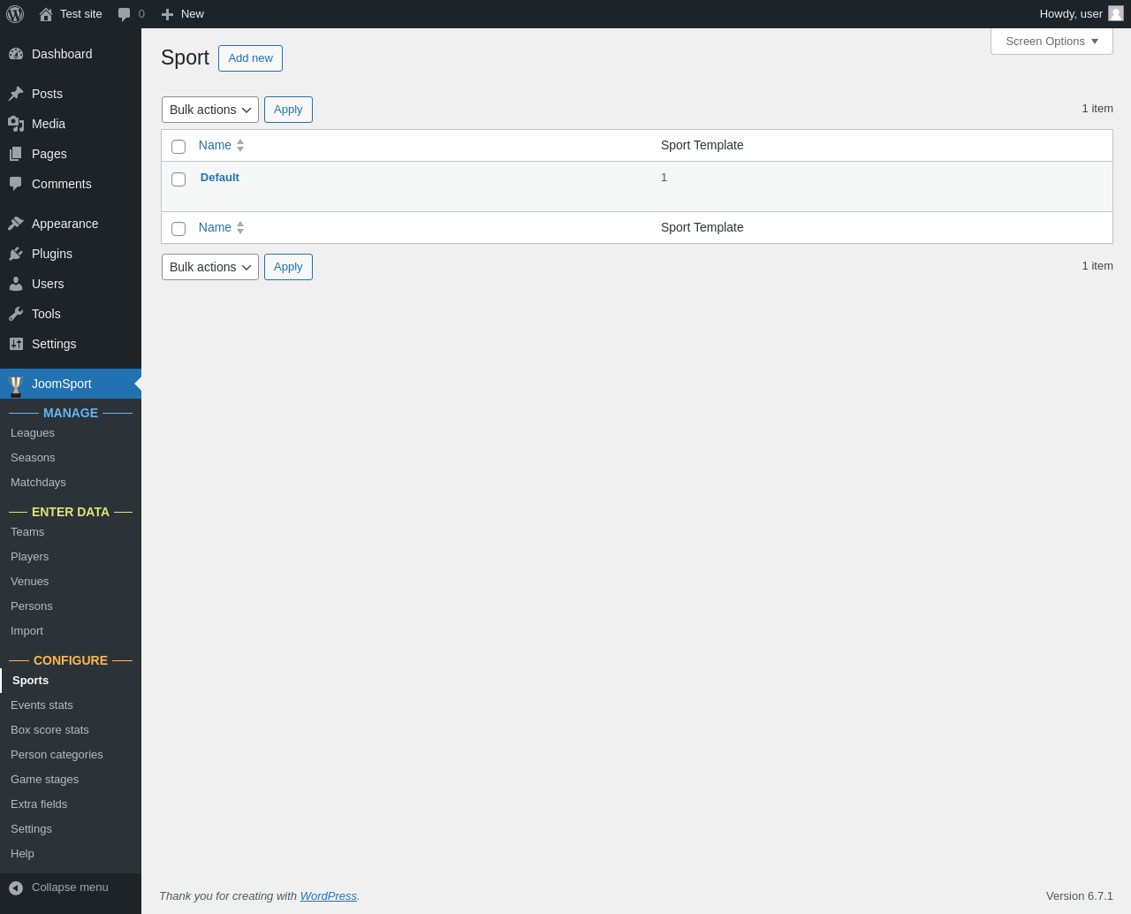This screenshot has width=1131, height=914.
Task: Open Game stages menu item
Action: [44, 780]
